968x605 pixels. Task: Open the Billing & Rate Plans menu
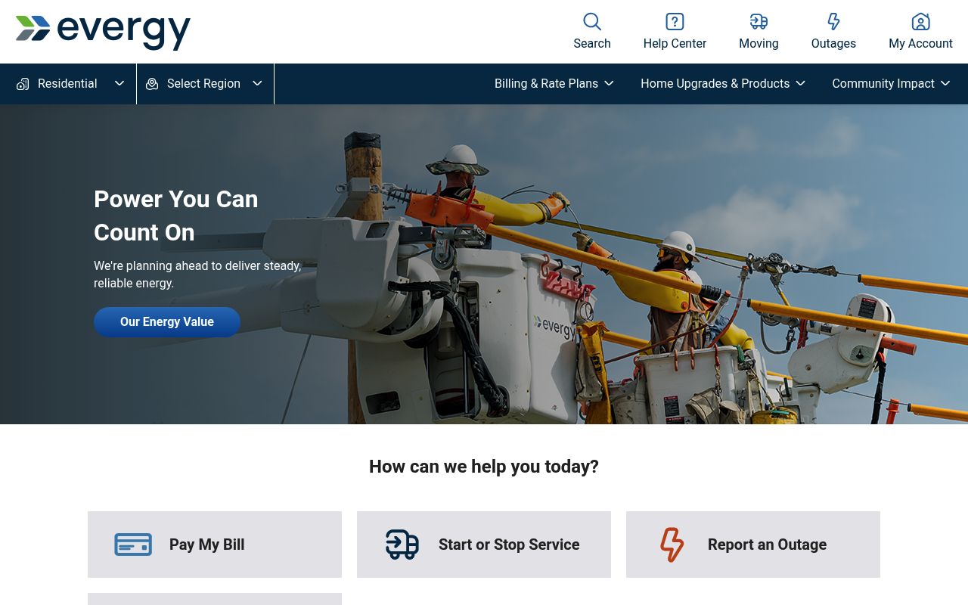(554, 84)
